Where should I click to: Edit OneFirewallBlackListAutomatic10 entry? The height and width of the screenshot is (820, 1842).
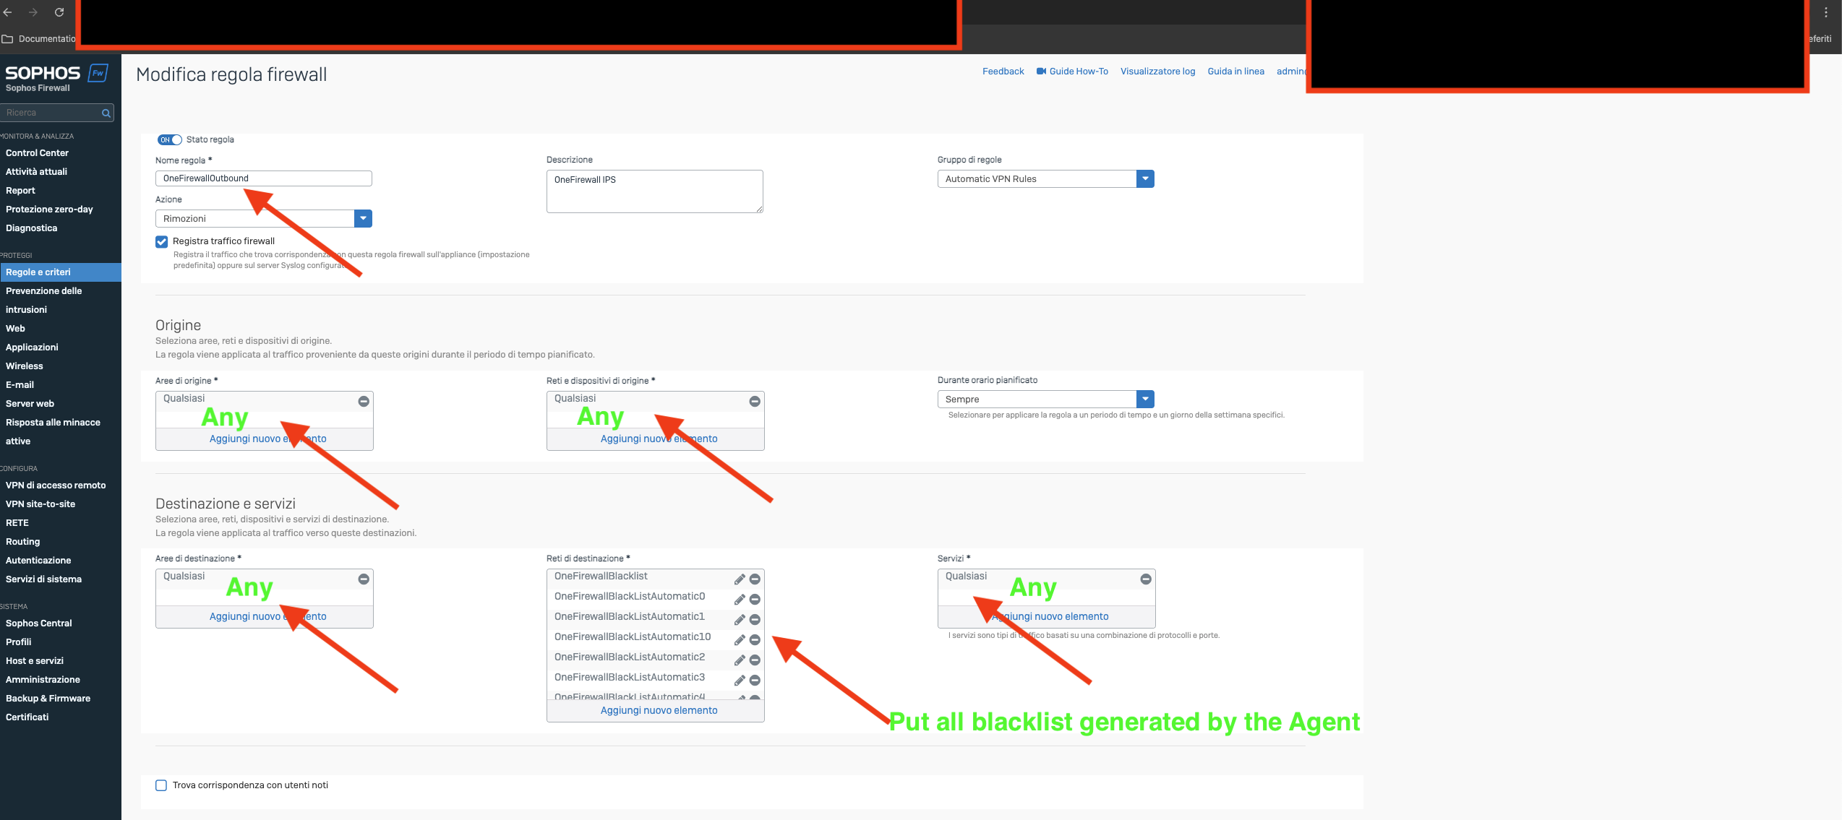pyautogui.click(x=740, y=640)
